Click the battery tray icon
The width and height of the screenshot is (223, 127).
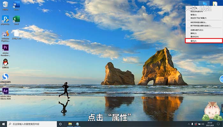(x=199, y=124)
